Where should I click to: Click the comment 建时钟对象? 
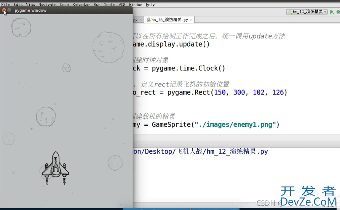(x=151, y=60)
